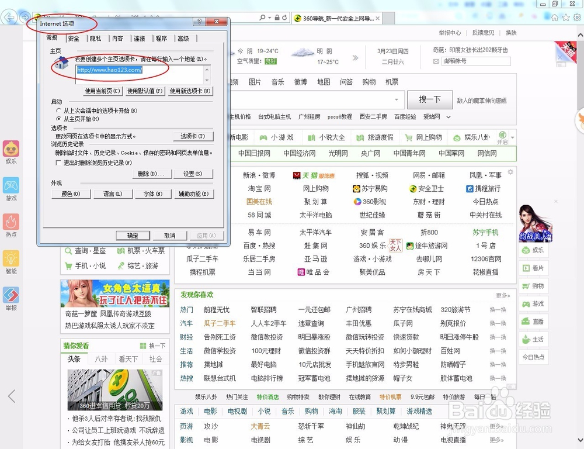Click the 辅助功能 button

tap(194, 194)
